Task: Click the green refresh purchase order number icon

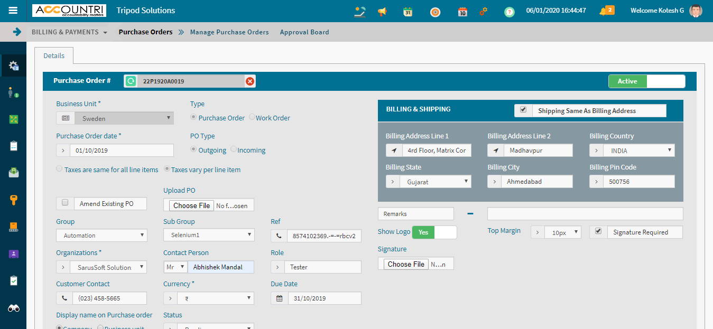Action: tap(131, 81)
